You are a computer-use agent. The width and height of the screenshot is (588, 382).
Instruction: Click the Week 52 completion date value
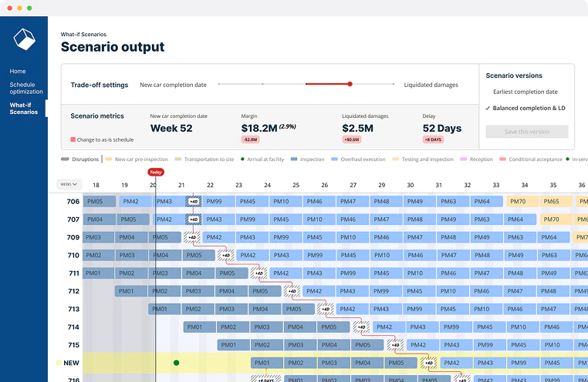[171, 129]
